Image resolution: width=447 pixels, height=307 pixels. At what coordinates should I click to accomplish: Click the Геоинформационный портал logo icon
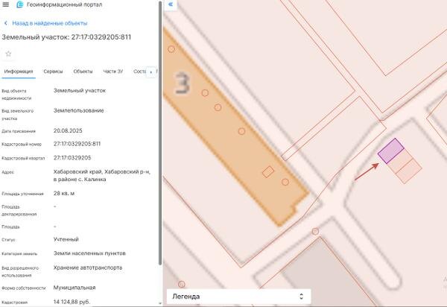(x=19, y=4)
